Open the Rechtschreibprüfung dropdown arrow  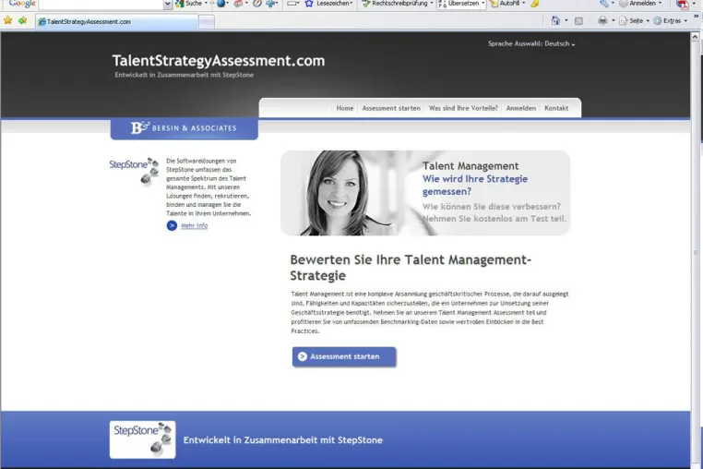432,4
